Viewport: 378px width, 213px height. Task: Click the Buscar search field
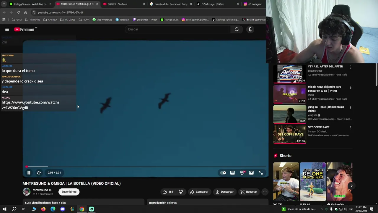(178, 29)
